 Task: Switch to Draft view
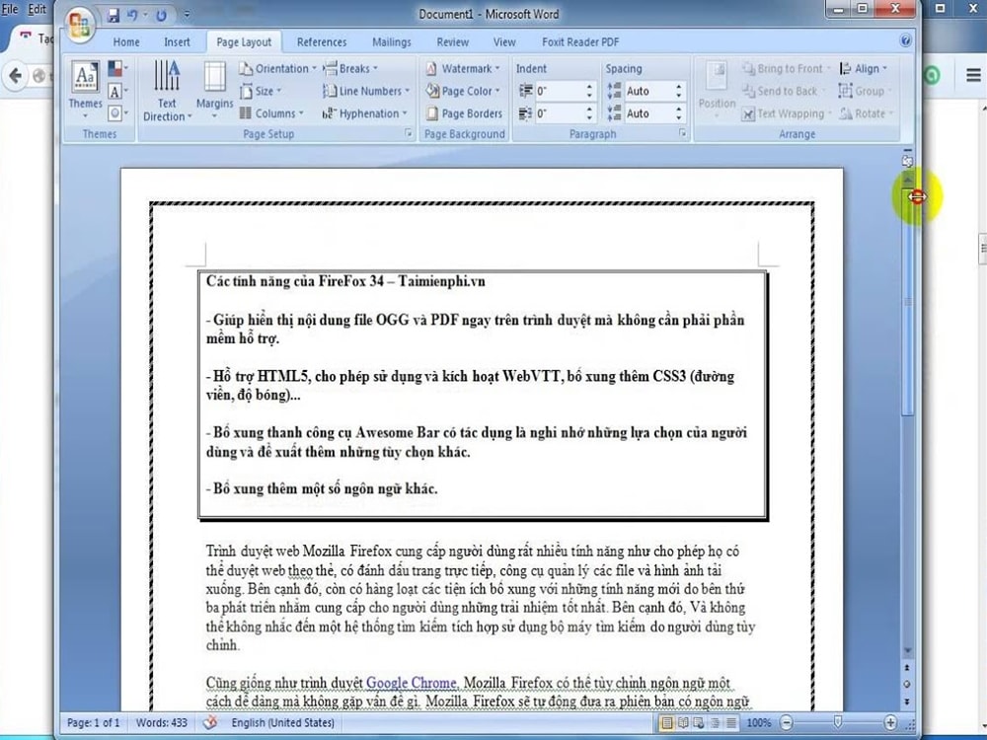[x=730, y=723]
